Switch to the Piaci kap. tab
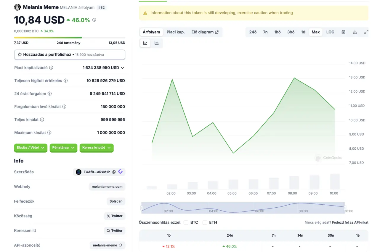 [176, 32]
